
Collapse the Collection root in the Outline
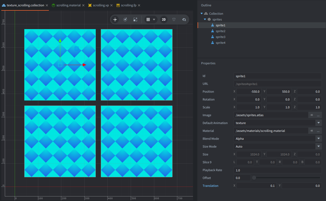[x=201, y=13]
